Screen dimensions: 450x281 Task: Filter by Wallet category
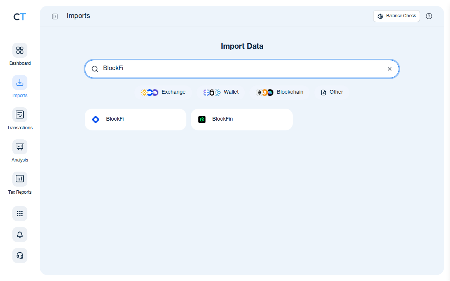click(221, 92)
